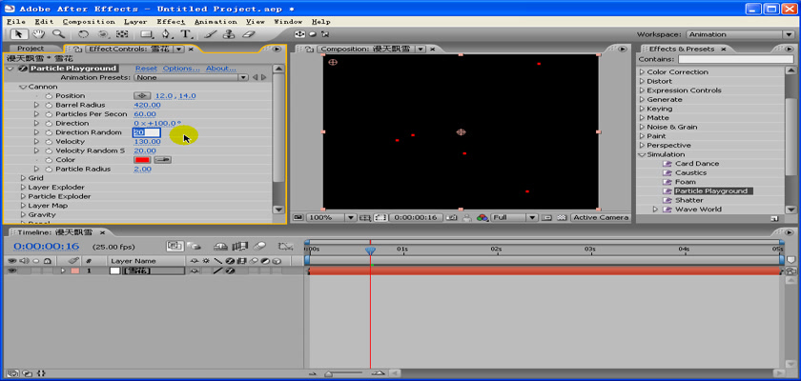Select the Pen tool

166,34
